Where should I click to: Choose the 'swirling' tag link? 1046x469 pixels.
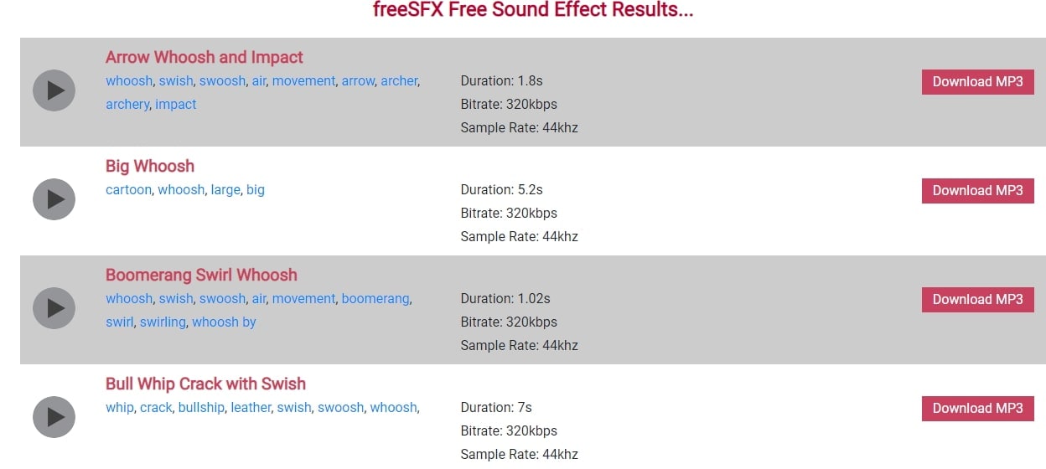click(163, 322)
